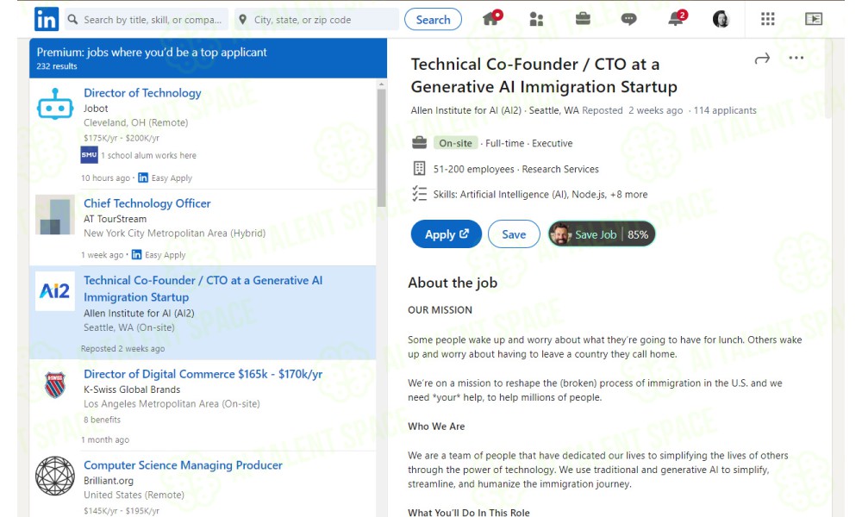Open the LinkedIn home logo
This screenshot has height=517, width=862.
point(47,19)
